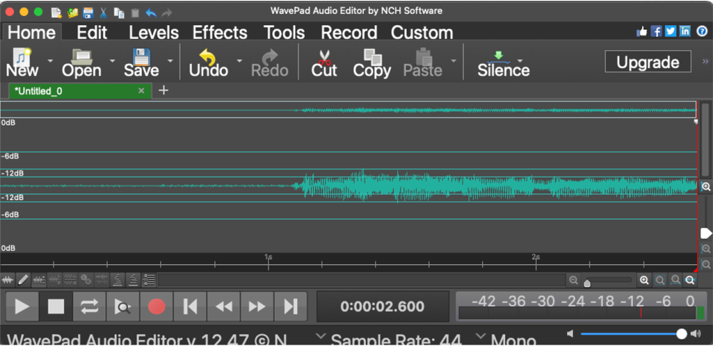The image size is (713, 346).
Task: Click the New toolbar button
Action: coord(22,62)
